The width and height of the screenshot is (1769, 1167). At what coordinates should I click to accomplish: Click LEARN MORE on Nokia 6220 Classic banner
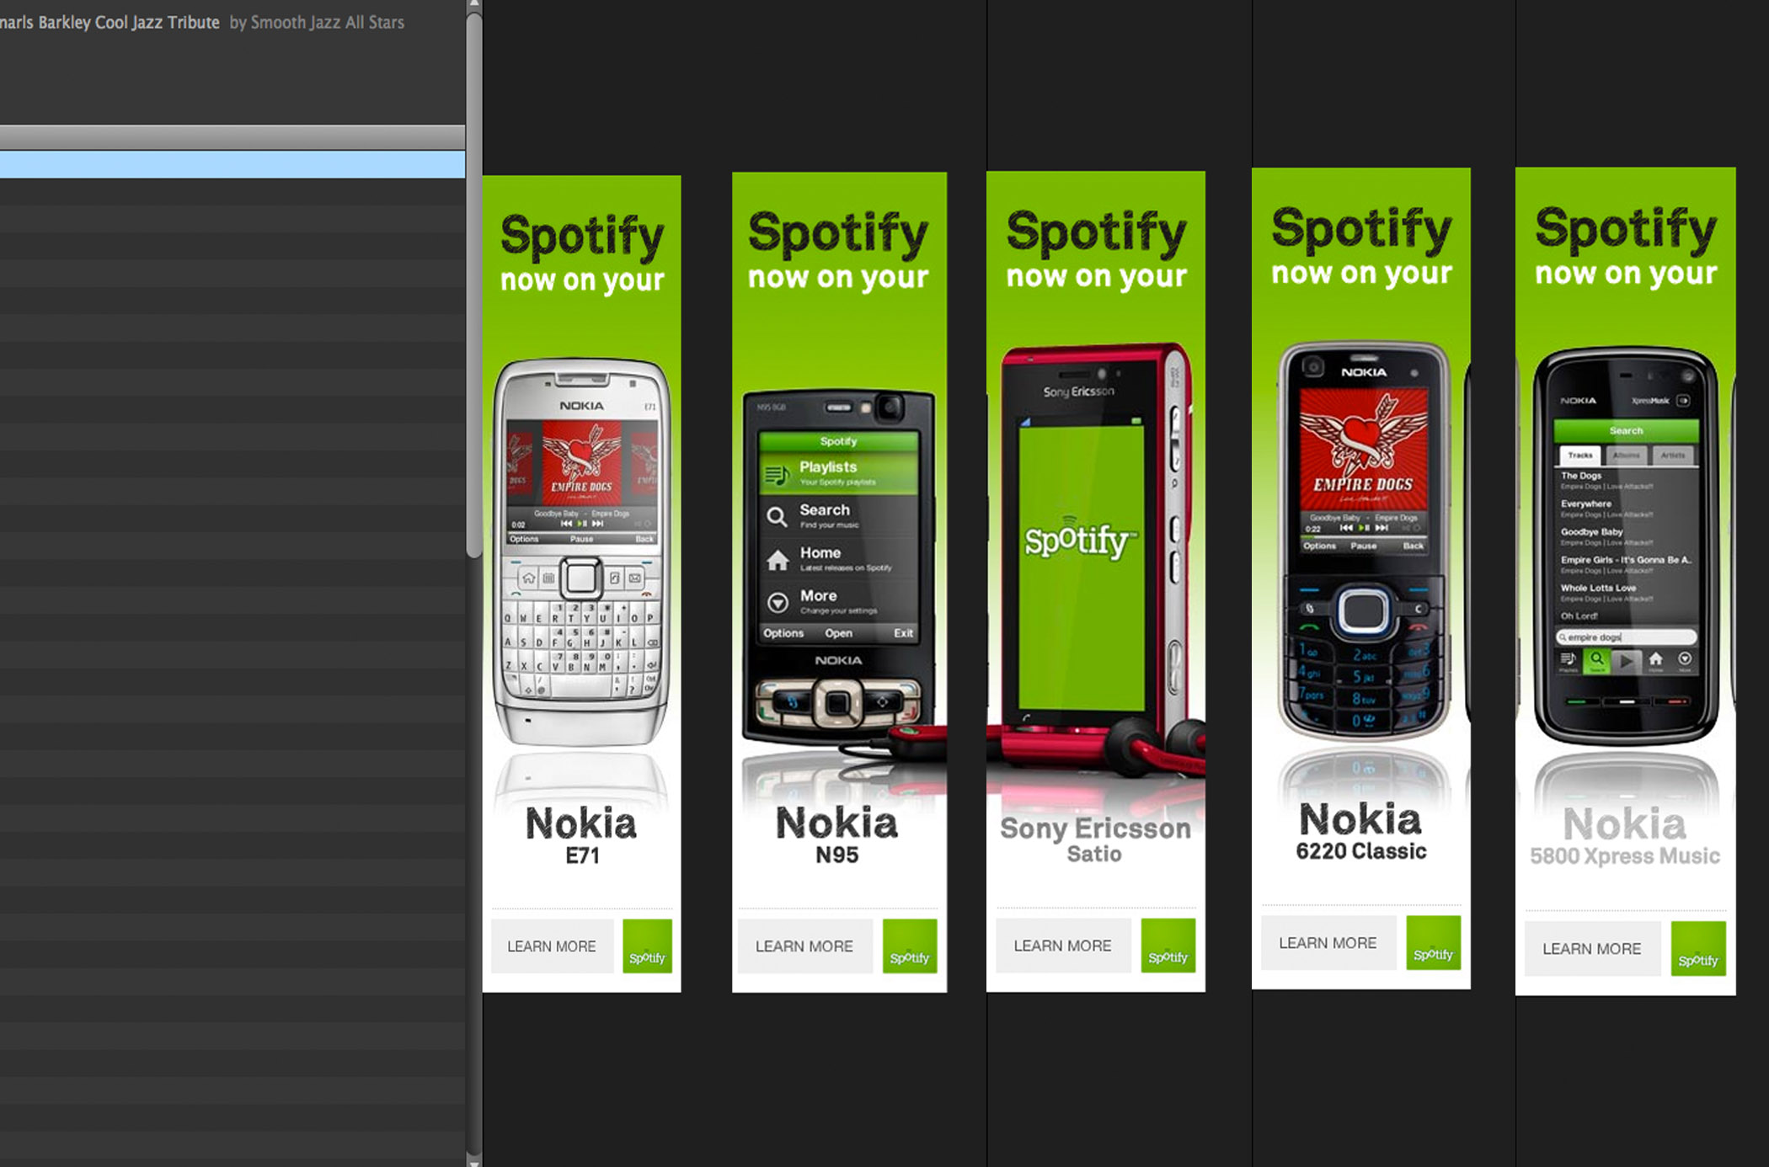click(1328, 943)
